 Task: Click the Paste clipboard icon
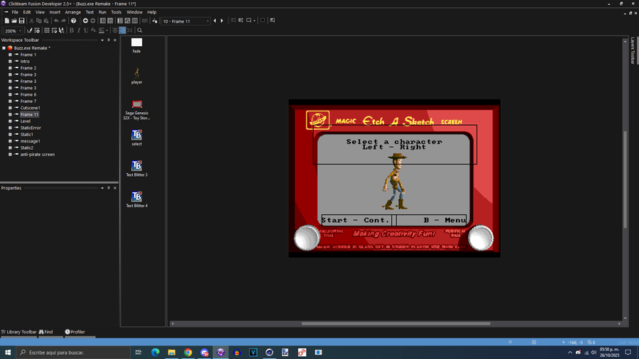click(46, 21)
